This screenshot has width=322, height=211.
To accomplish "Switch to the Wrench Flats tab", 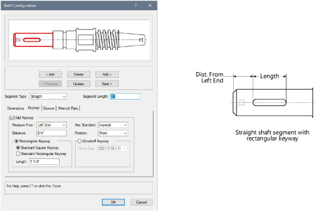I will click(68, 109).
